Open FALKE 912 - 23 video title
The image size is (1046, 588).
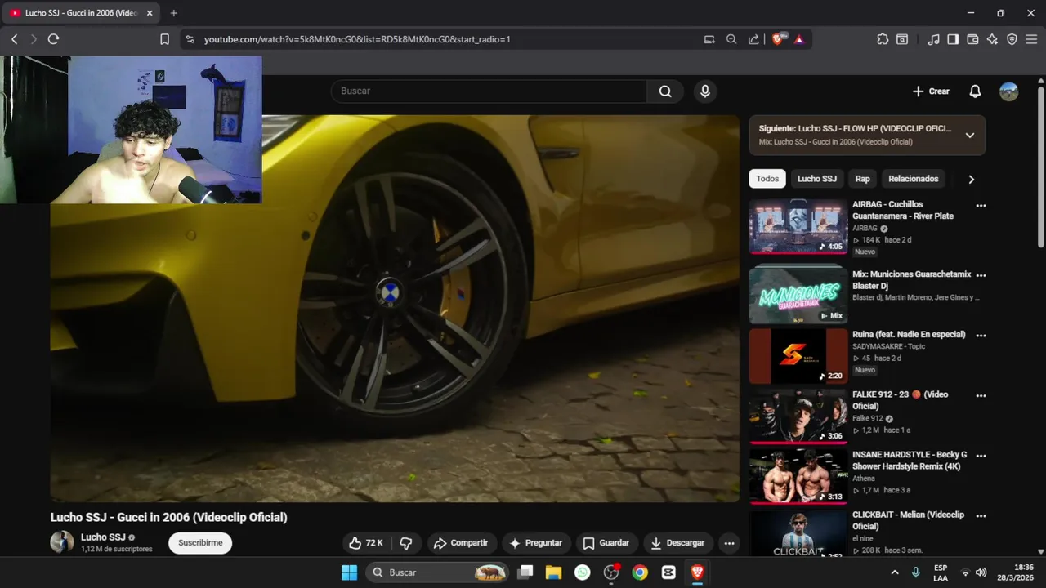click(x=900, y=400)
